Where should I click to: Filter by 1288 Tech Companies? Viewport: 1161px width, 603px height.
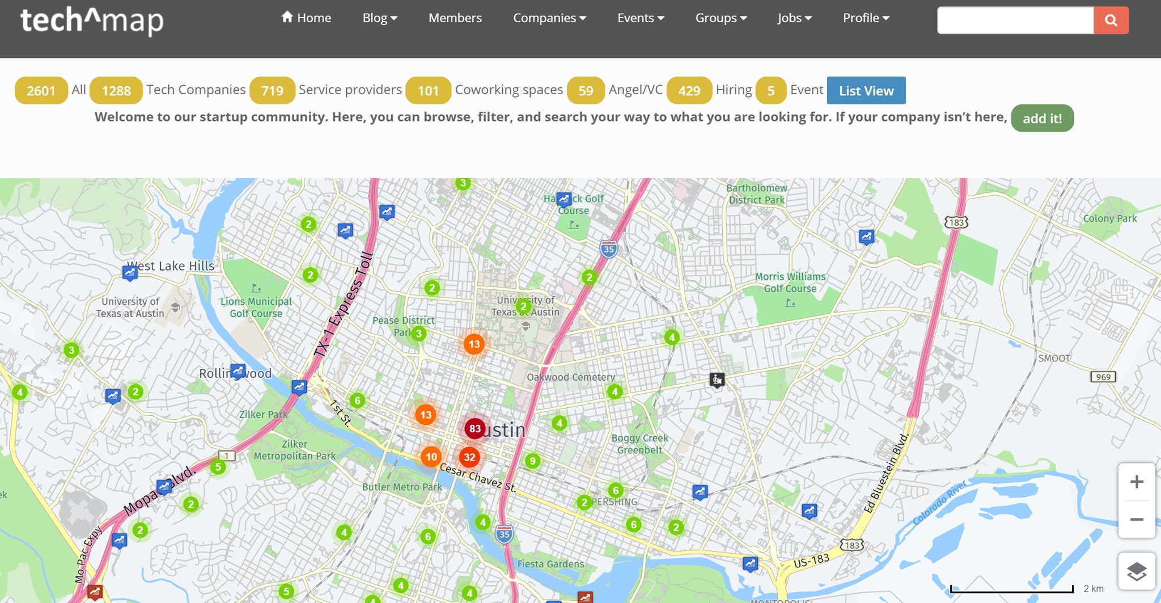pyautogui.click(x=116, y=90)
